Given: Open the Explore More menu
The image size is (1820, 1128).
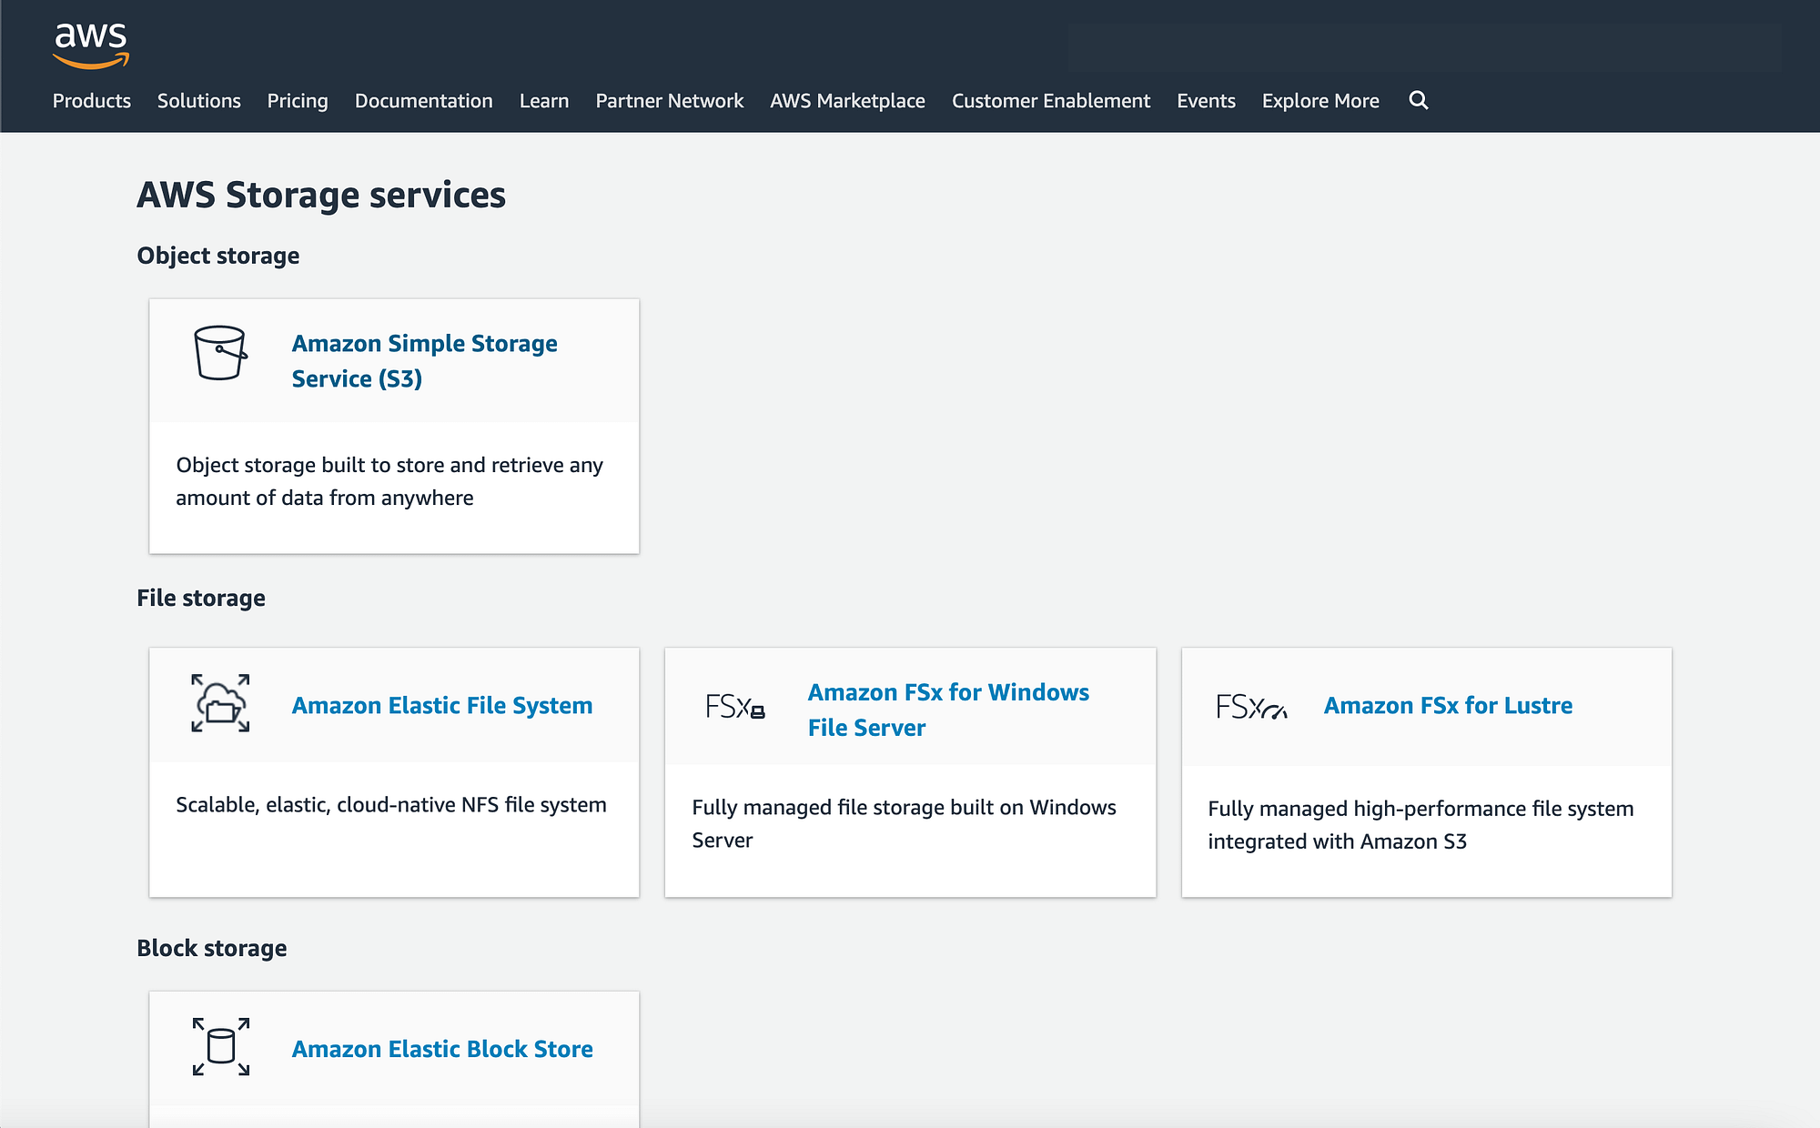Looking at the screenshot, I should [x=1320, y=101].
